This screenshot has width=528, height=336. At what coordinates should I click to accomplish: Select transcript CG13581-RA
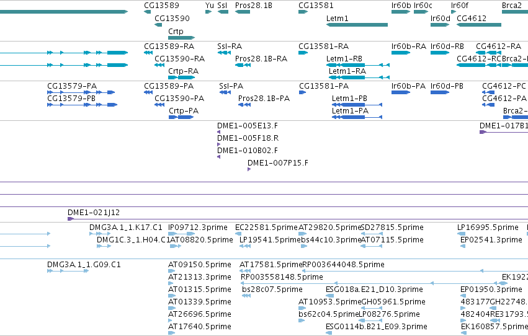click(323, 46)
